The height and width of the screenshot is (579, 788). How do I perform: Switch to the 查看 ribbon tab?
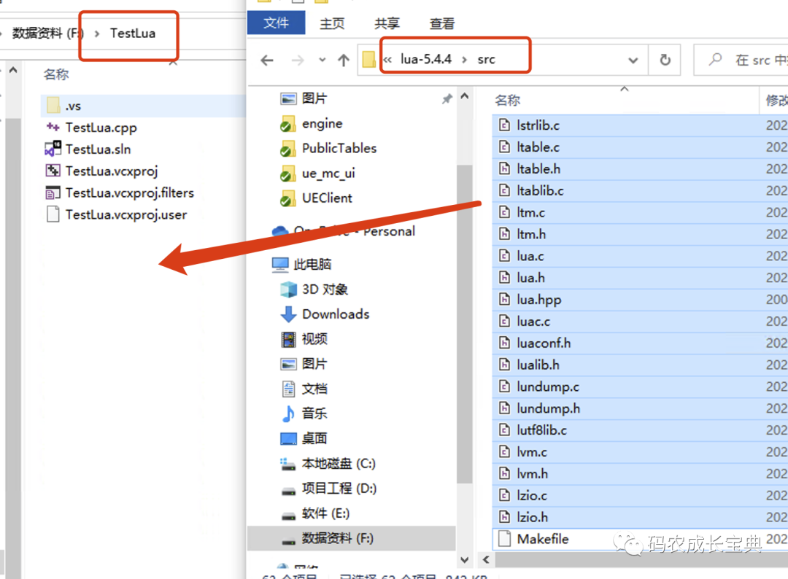click(x=441, y=23)
